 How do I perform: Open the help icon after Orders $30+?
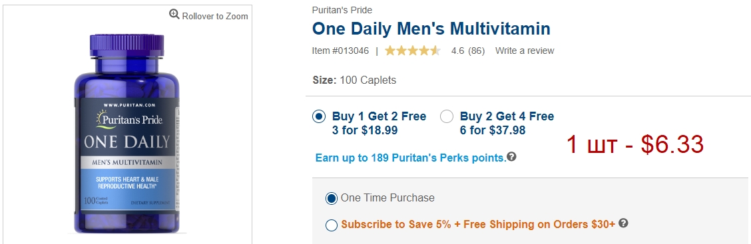[x=623, y=223]
